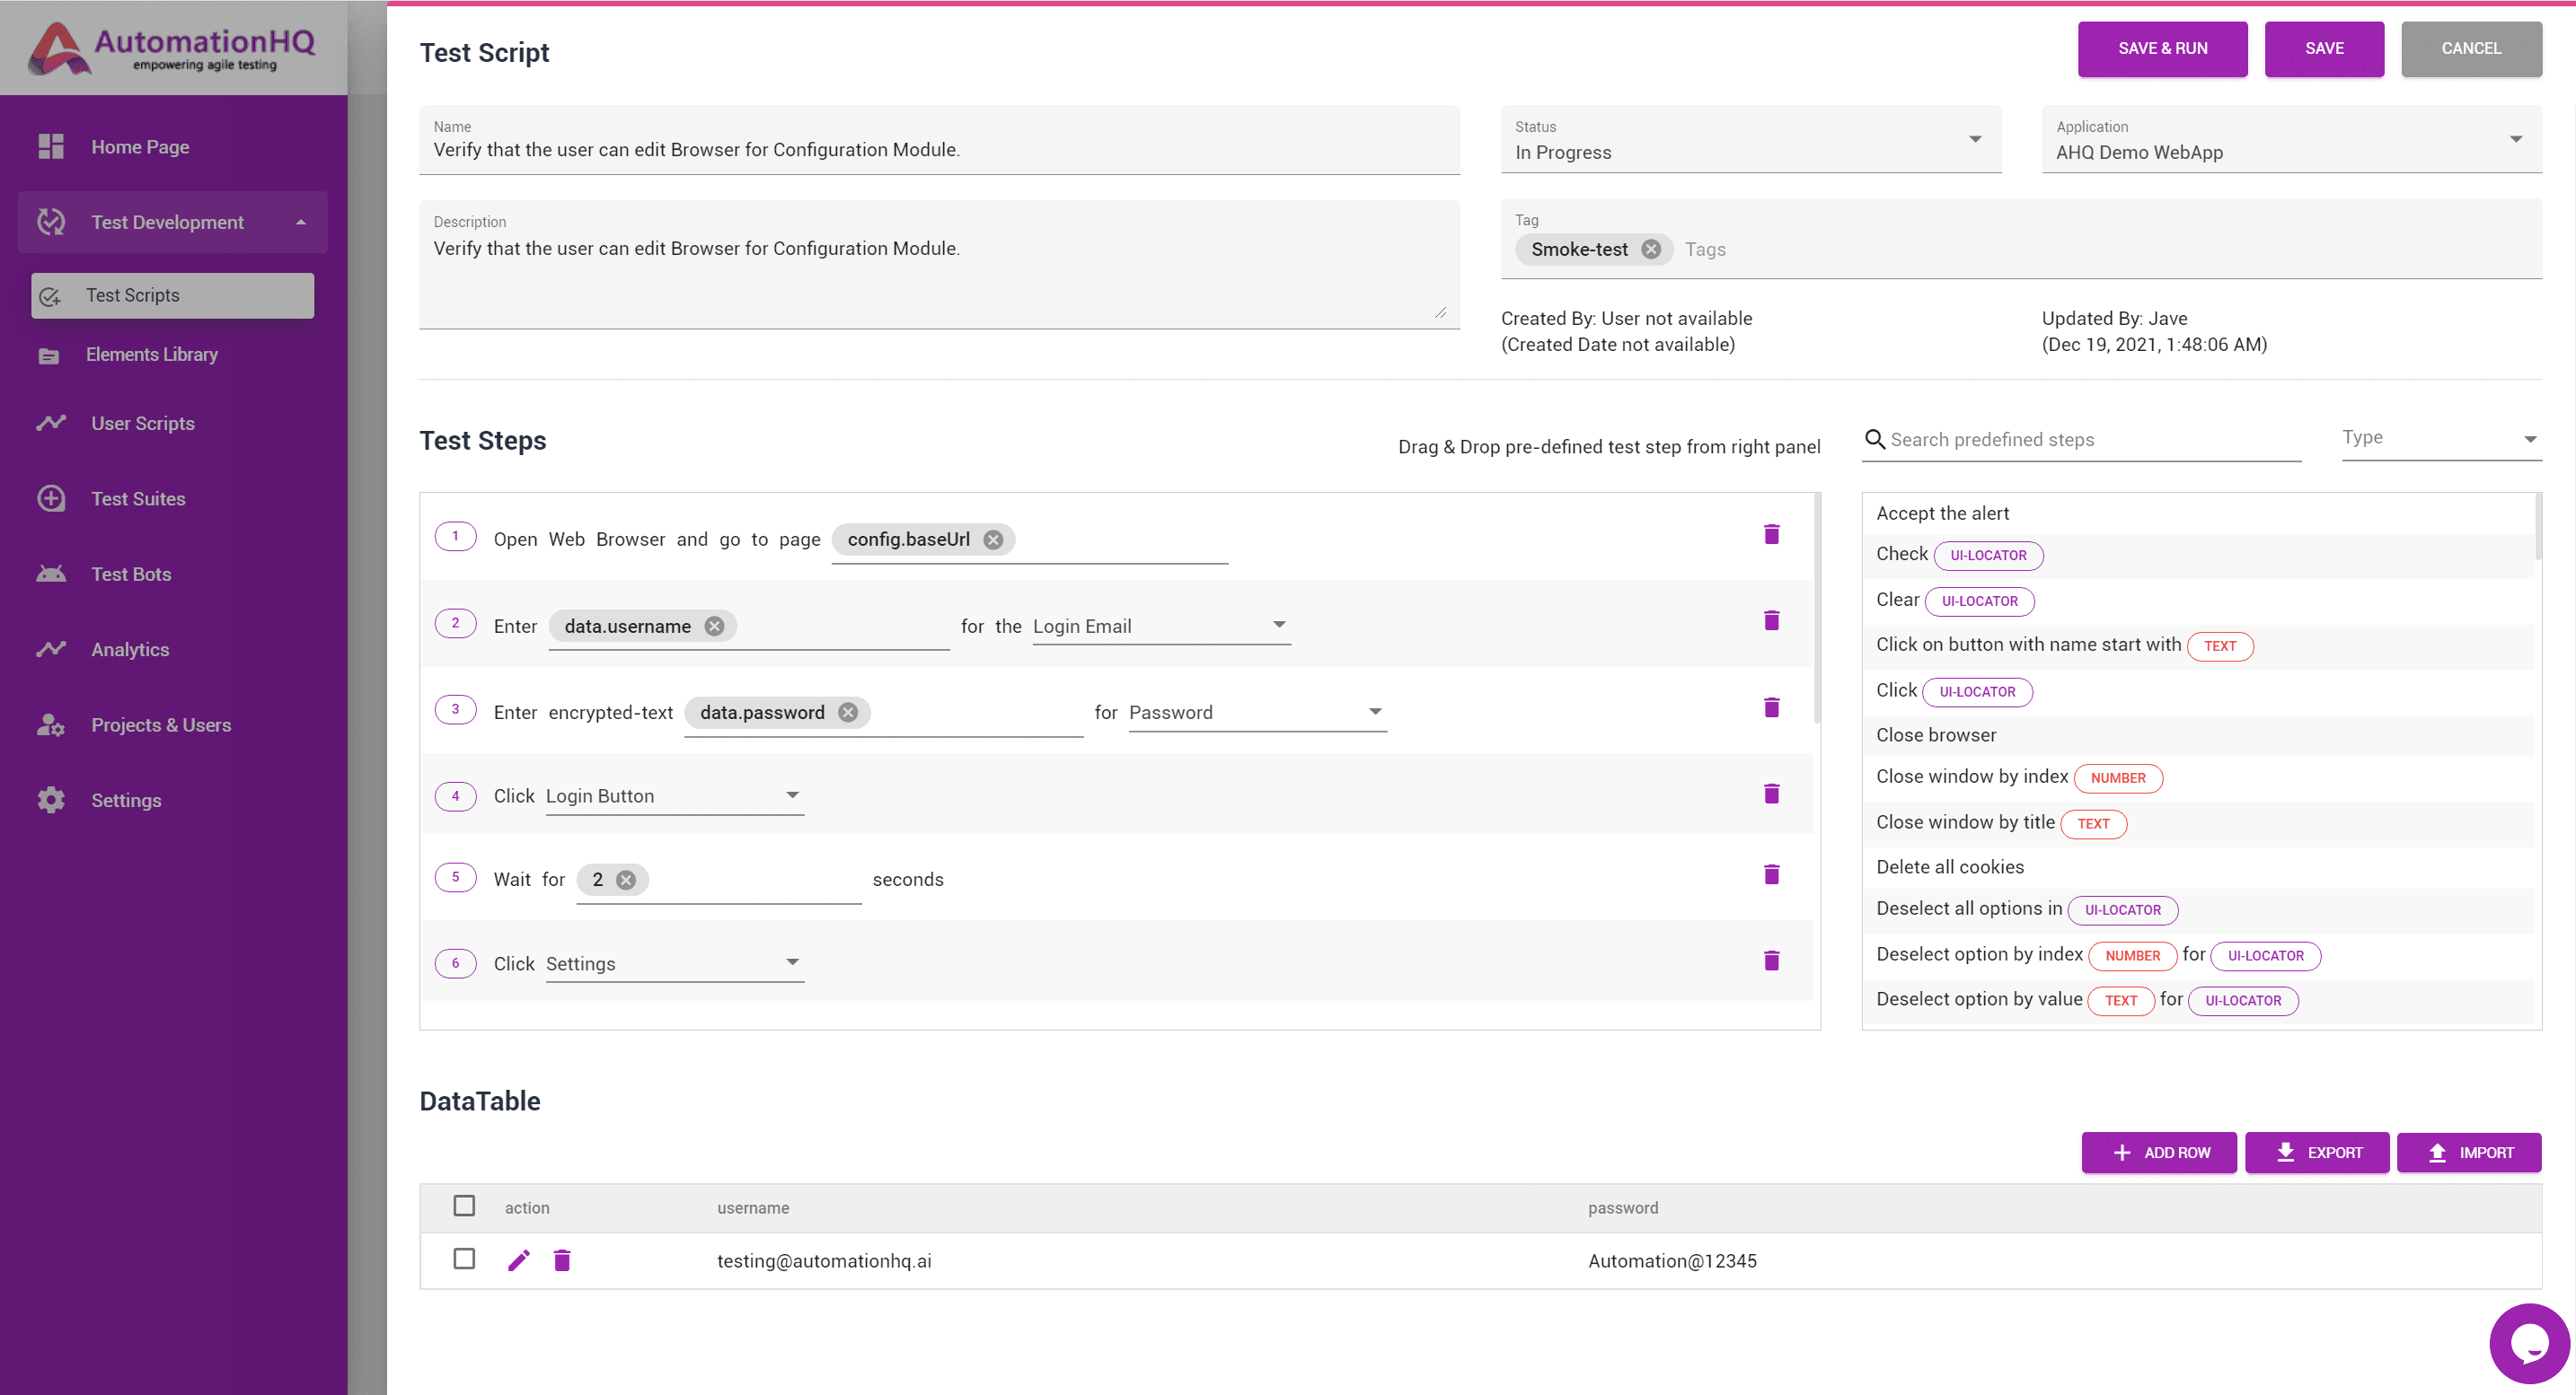Click the search icon above predefined steps
This screenshot has width=2576, height=1395.
click(x=1875, y=439)
